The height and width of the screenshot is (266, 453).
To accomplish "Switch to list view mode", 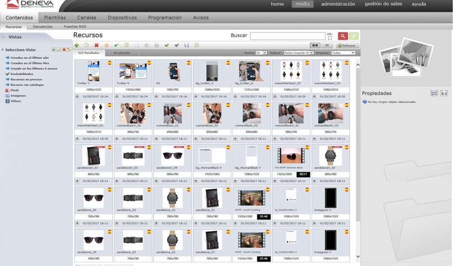I will coord(327,45).
